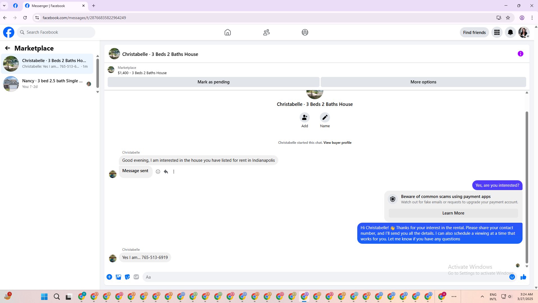
Task: Select the Christabelle conversation in the list
Action: coord(47,64)
